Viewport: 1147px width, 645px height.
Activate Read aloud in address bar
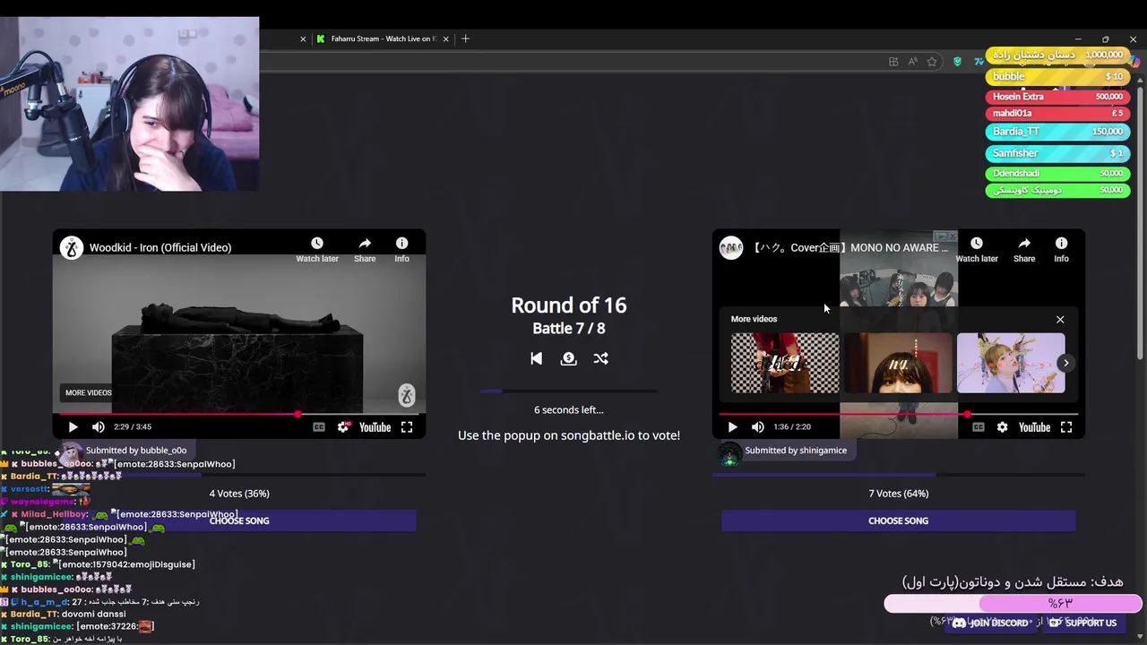[912, 62]
